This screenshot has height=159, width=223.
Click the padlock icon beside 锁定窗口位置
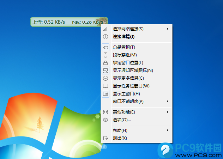(106, 63)
